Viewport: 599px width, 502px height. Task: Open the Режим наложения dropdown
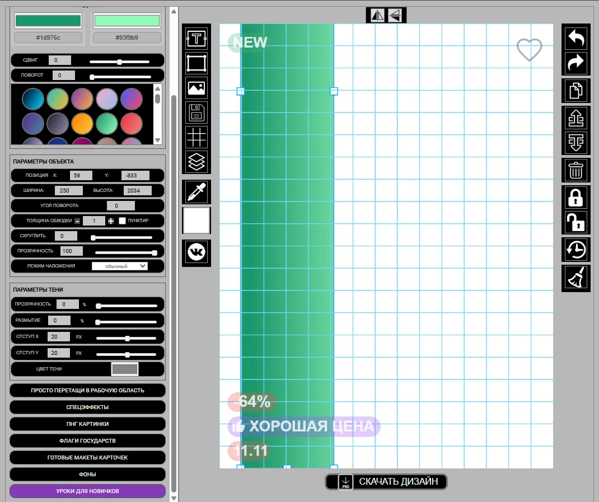pyautogui.click(x=119, y=266)
